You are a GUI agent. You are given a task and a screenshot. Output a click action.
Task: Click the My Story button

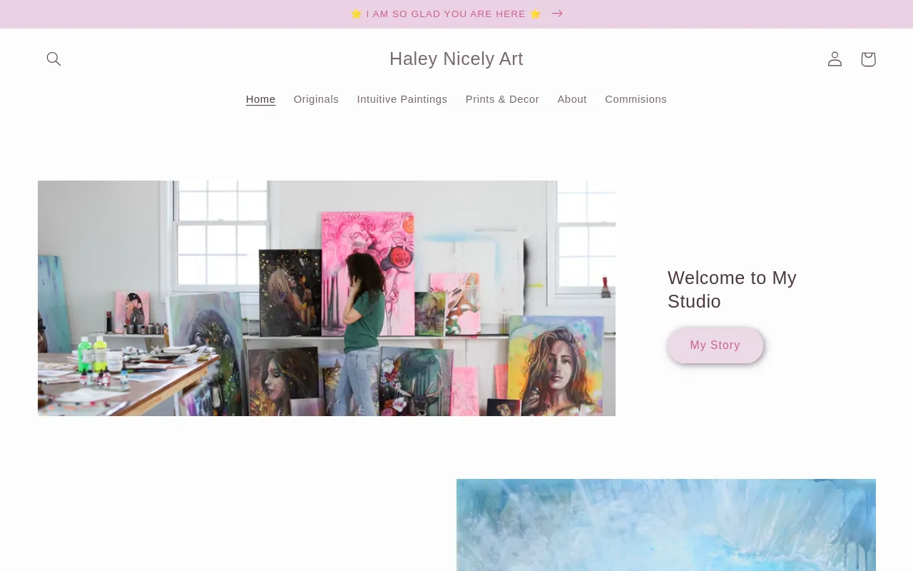tap(715, 345)
